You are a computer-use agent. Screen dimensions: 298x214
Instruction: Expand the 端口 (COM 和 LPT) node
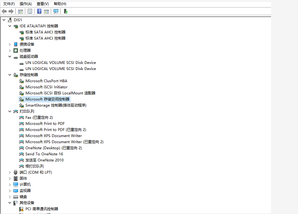10,173
